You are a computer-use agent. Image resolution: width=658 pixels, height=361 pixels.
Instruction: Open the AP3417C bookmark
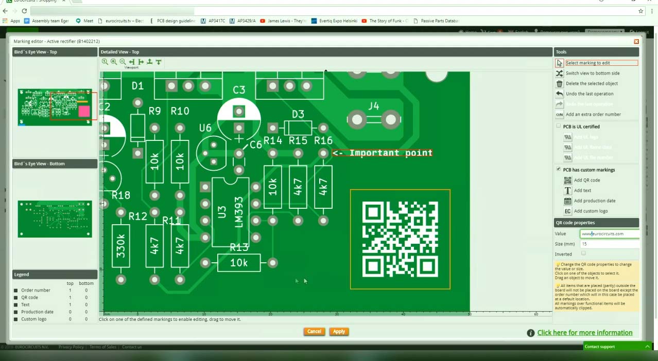213,21
